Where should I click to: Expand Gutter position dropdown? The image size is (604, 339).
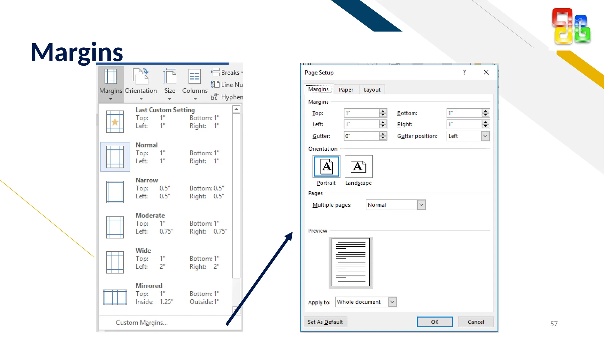click(x=485, y=136)
